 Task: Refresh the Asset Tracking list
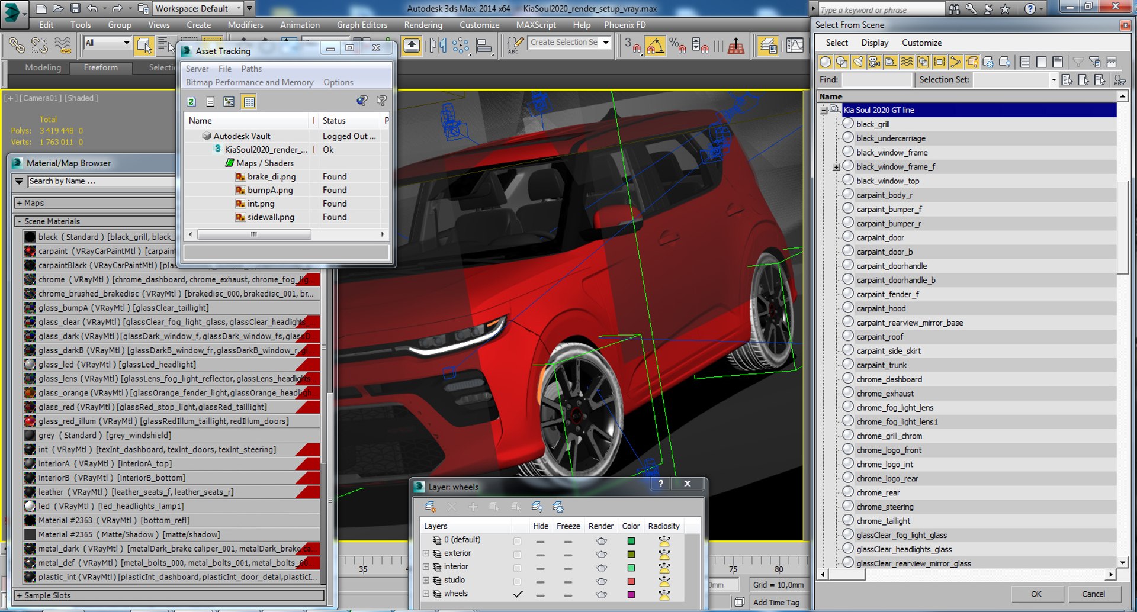coord(191,102)
